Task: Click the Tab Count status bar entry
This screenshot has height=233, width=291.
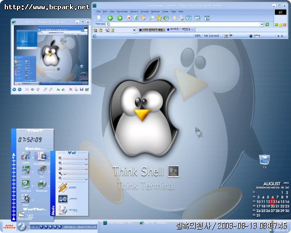Action: 211,36
